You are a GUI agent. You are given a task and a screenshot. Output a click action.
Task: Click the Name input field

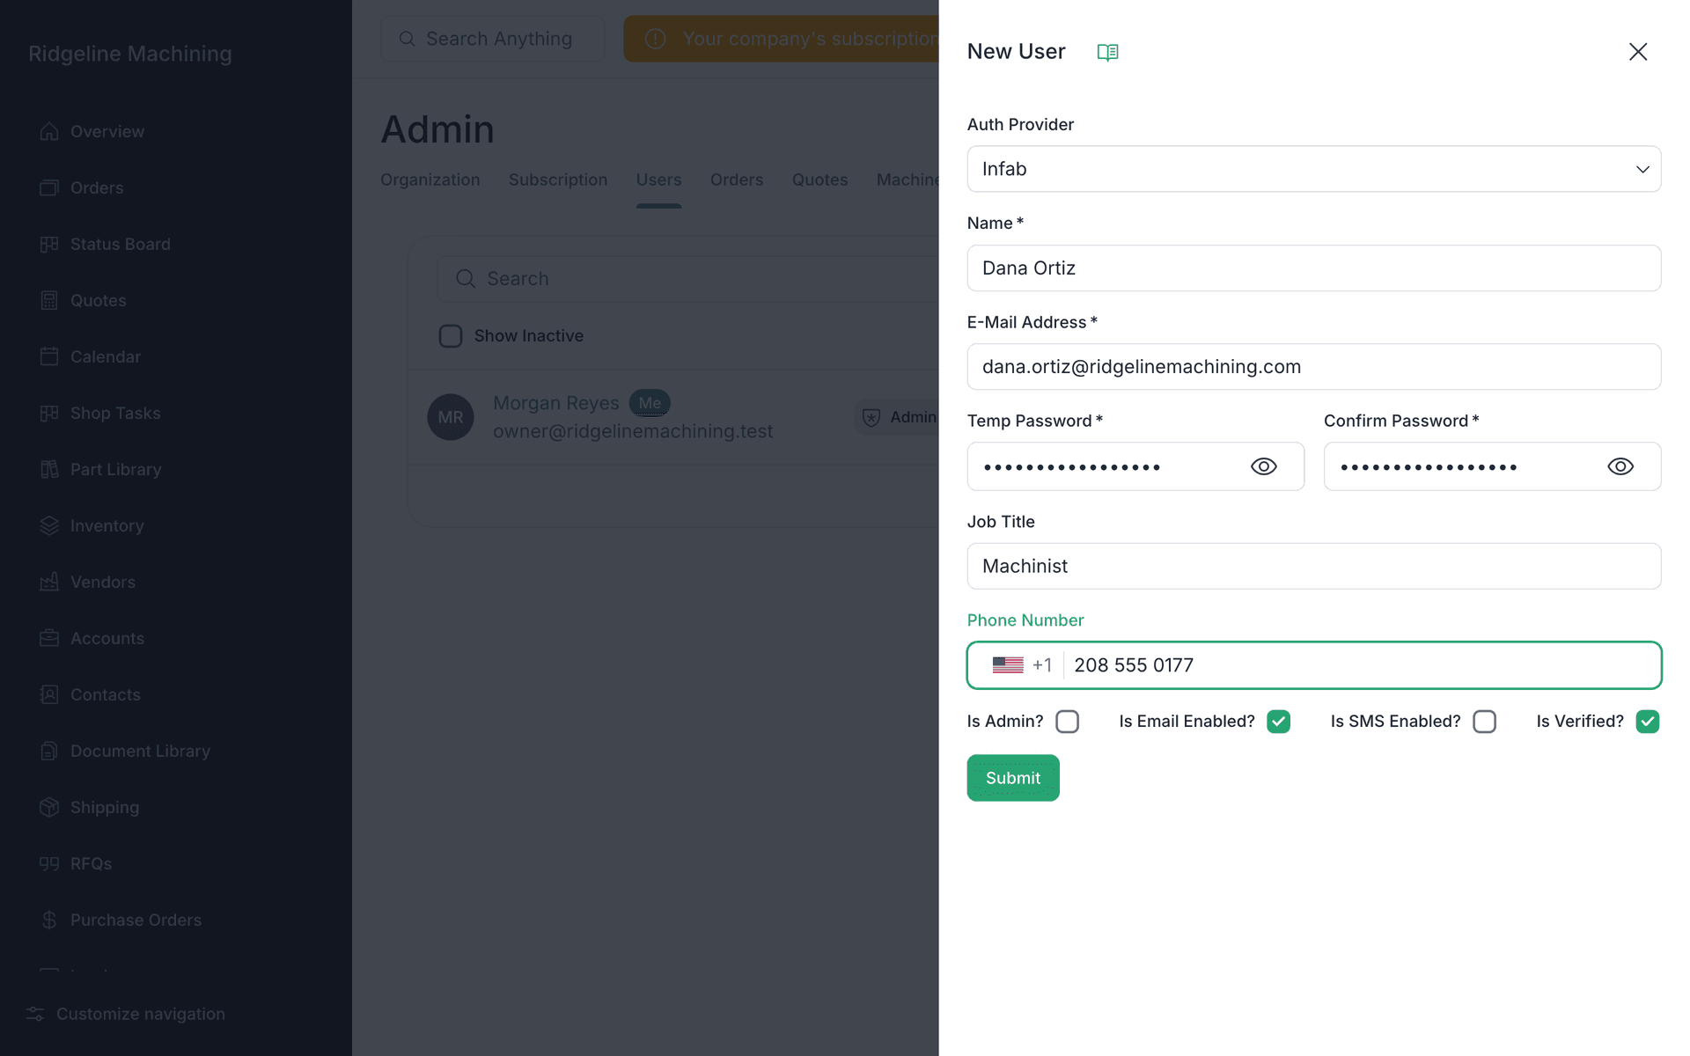1313,268
